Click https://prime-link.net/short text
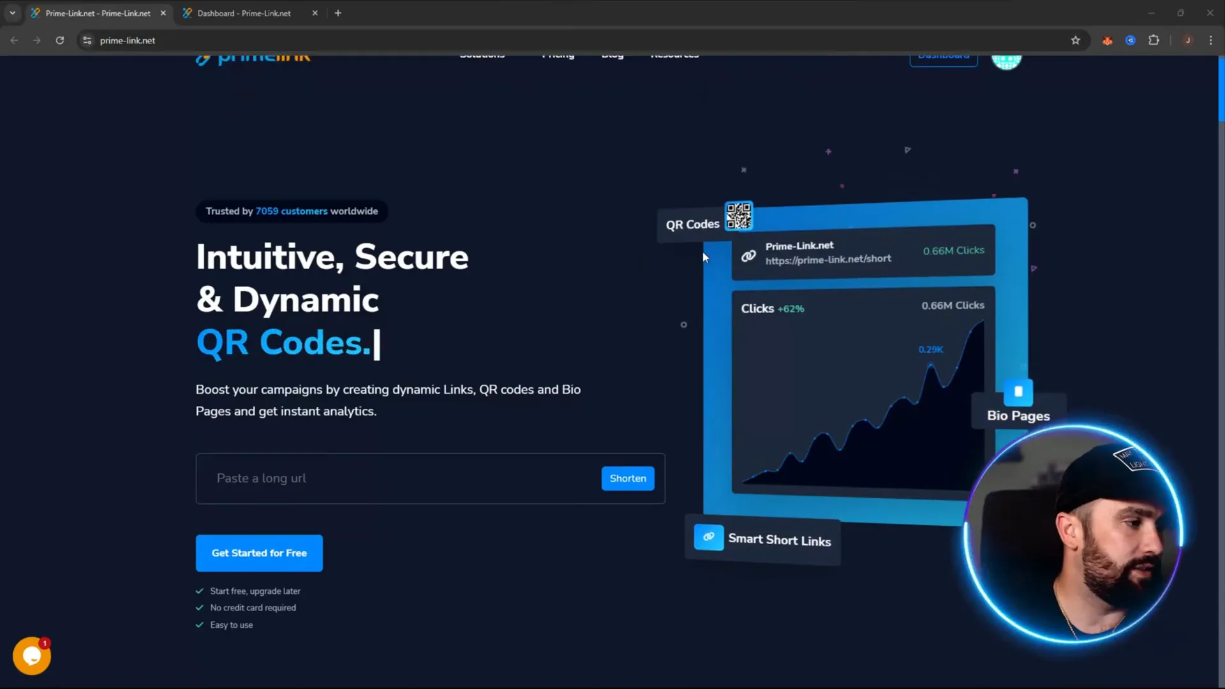The image size is (1225, 689). point(828,260)
